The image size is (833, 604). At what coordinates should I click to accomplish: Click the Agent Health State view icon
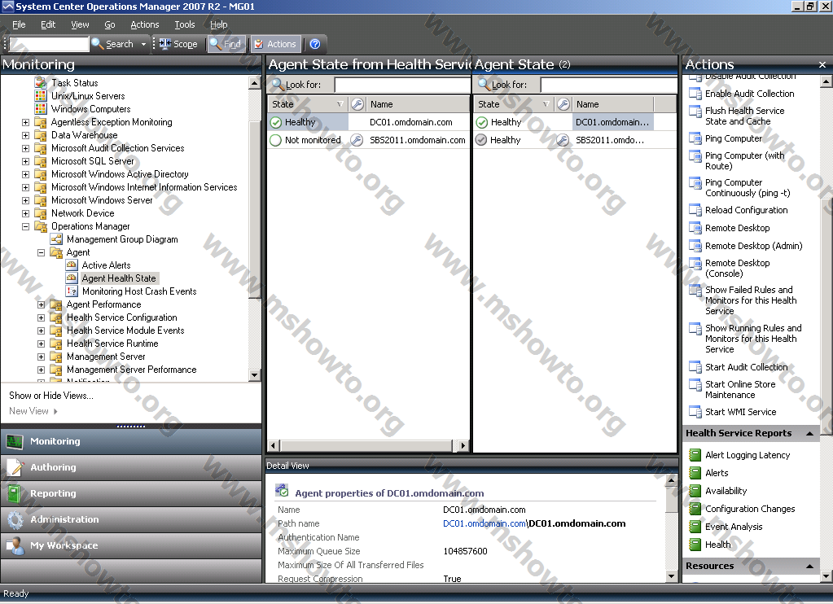(72, 278)
